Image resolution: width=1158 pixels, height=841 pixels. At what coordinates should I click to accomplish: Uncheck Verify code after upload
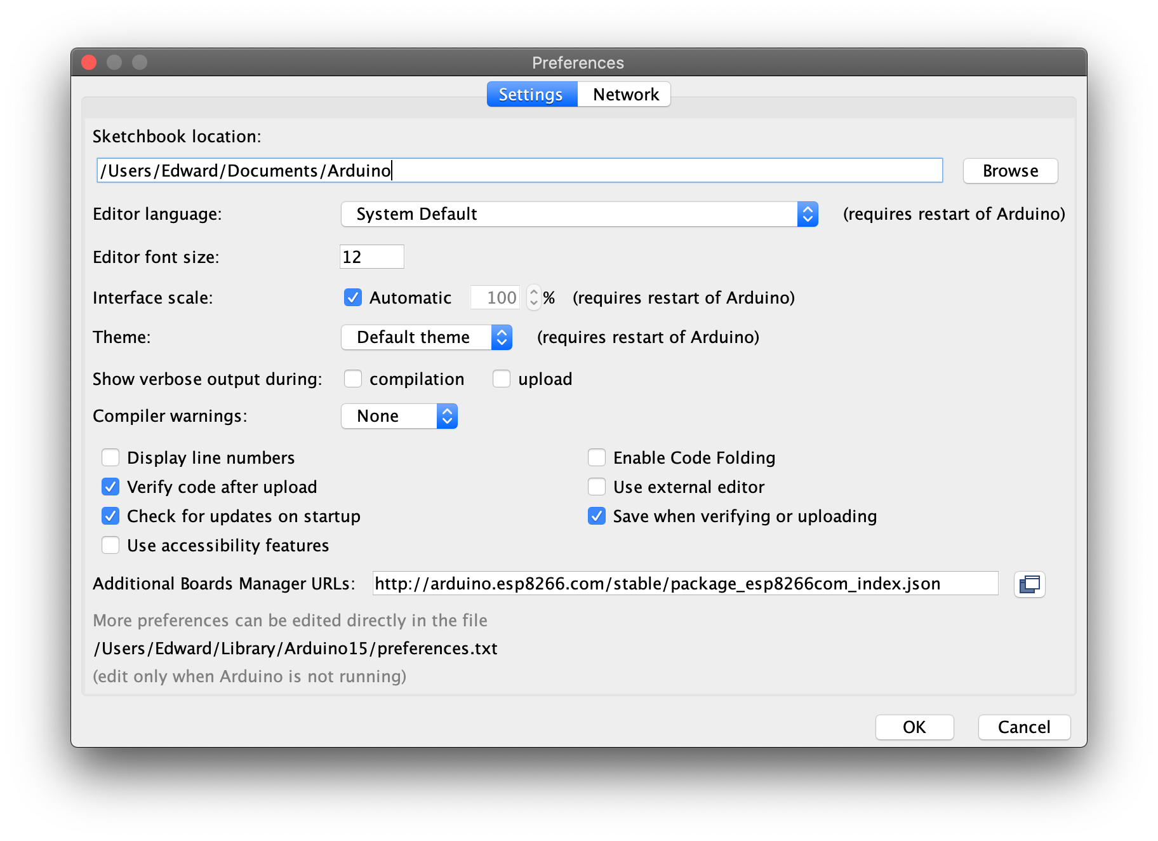pyautogui.click(x=110, y=487)
